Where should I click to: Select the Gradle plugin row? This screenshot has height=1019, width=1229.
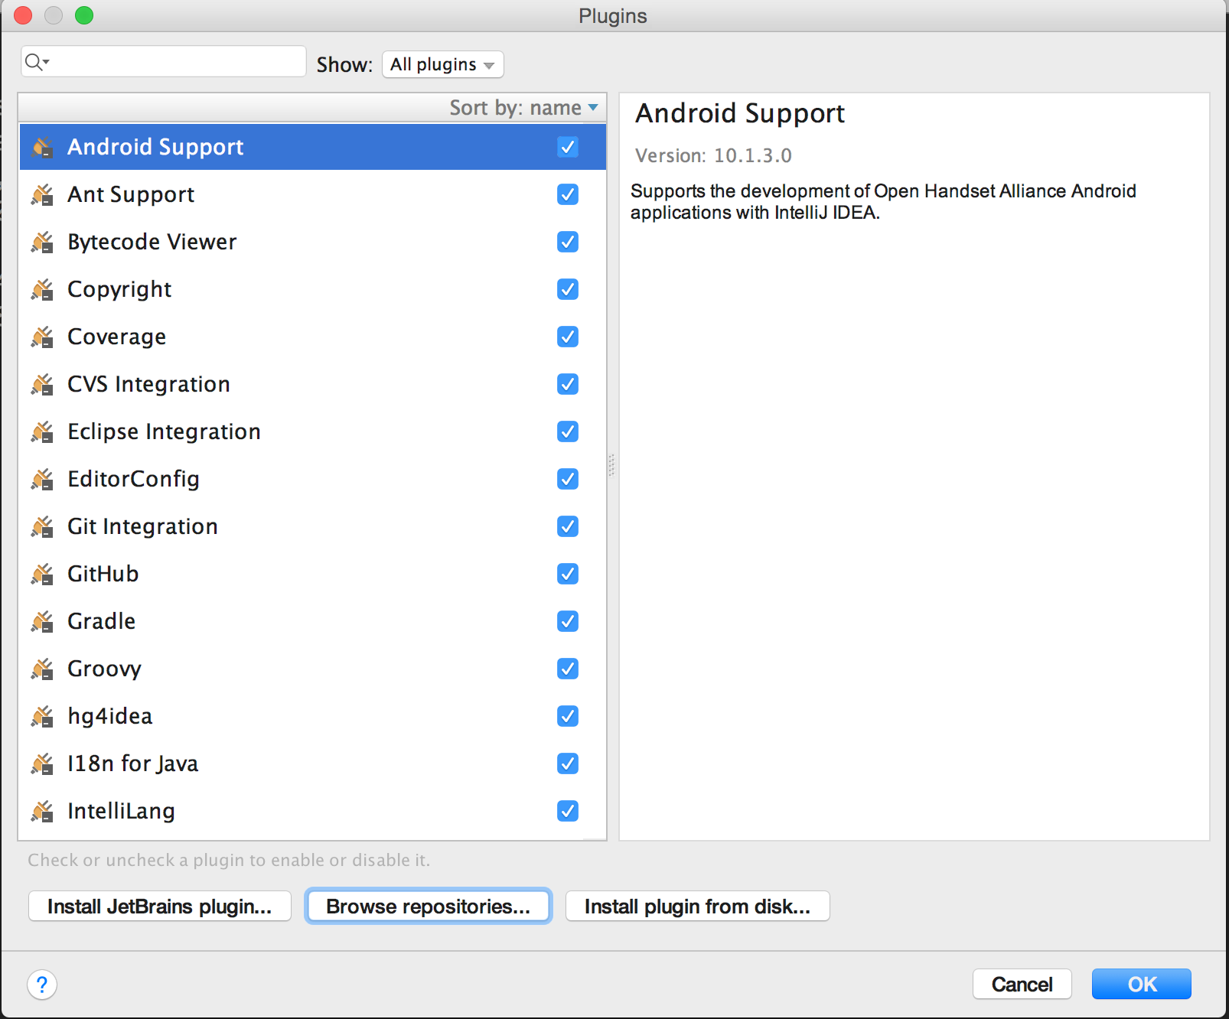tap(312, 621)
